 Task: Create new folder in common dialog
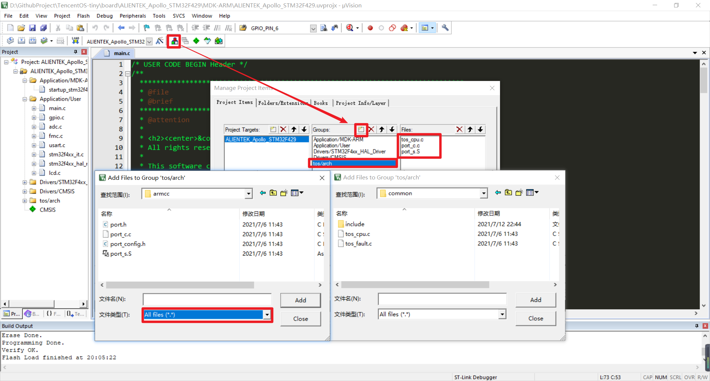coord(519,192)
